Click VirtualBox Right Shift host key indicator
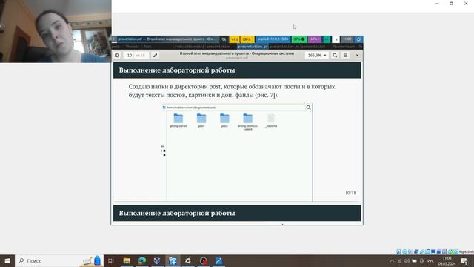 point(467,251)
